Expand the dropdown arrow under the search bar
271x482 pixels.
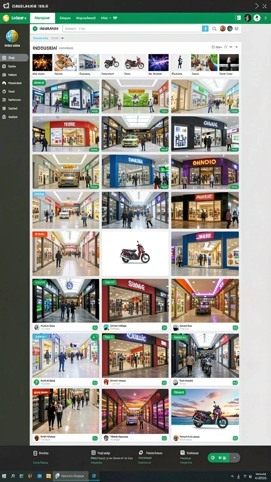click(63, 38)
